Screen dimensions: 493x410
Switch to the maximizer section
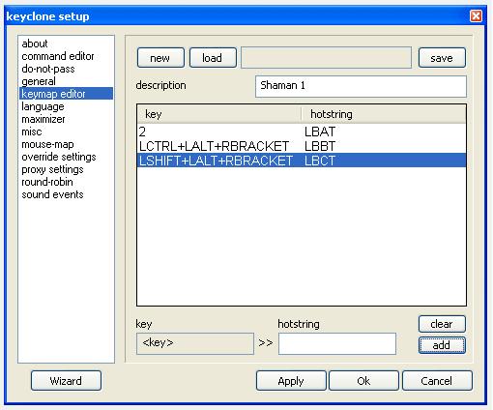[43, 119]
